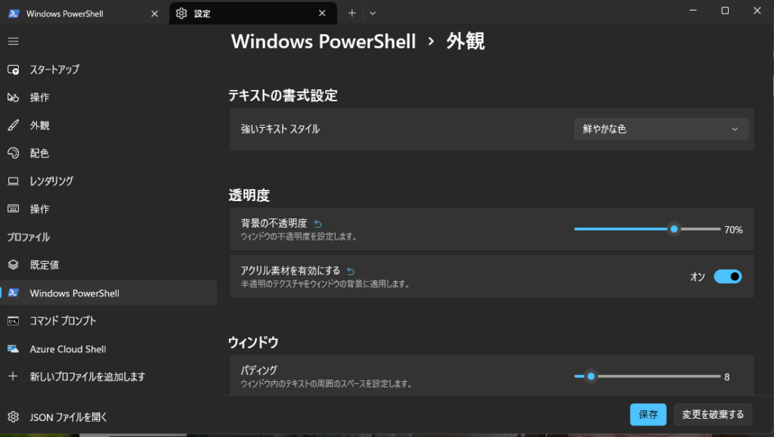The image size is (774, 437).
Task: Click JSON ファイルを開く
Action: click(109, 417)
